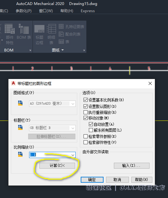The height and width of the screenshot is (198, 168).
Task: Enable 执行重新缩放(R)
Action: click(x=85, y=112)
